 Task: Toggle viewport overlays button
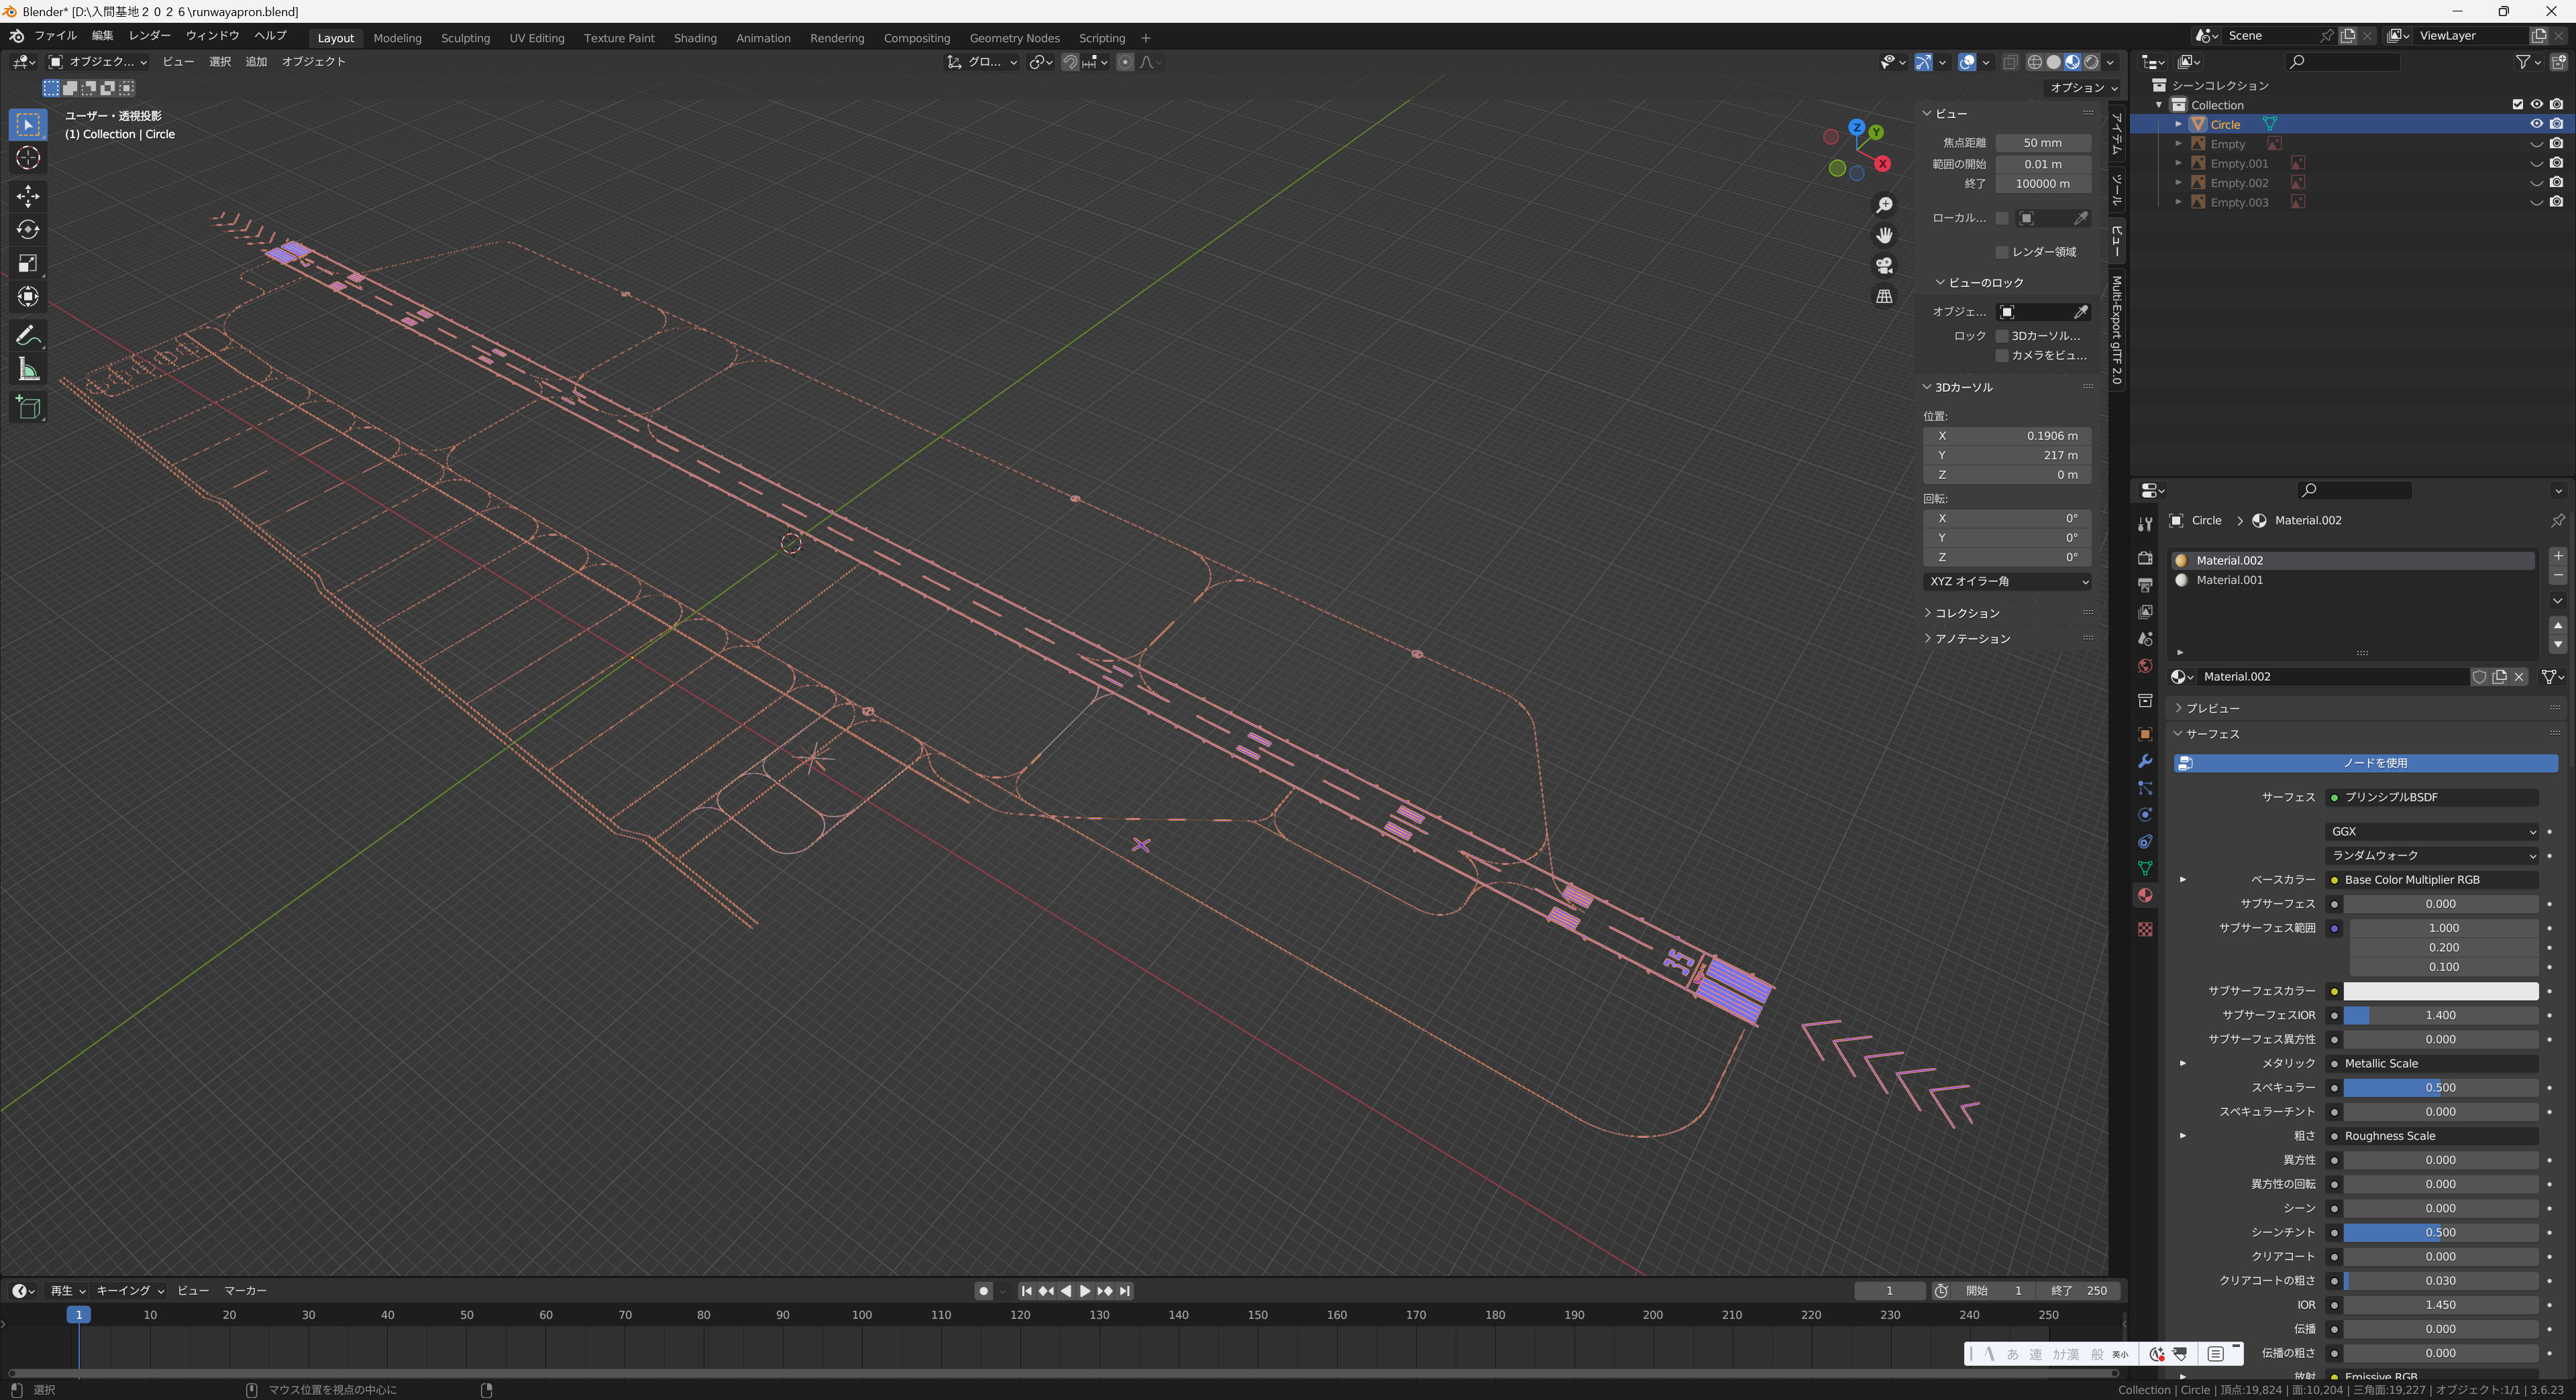click(1967, 62)
